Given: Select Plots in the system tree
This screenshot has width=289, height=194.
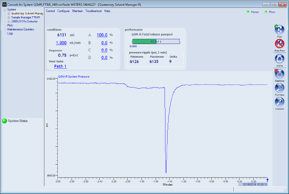Looking at the screenshot, I should coord(10,25).
